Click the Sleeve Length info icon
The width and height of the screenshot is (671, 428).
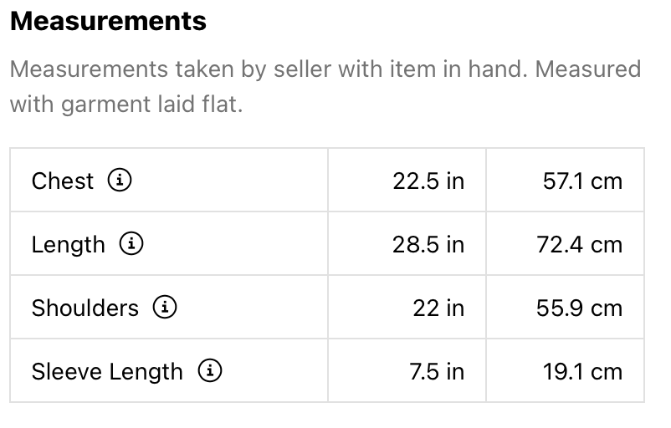pos(209,370)
